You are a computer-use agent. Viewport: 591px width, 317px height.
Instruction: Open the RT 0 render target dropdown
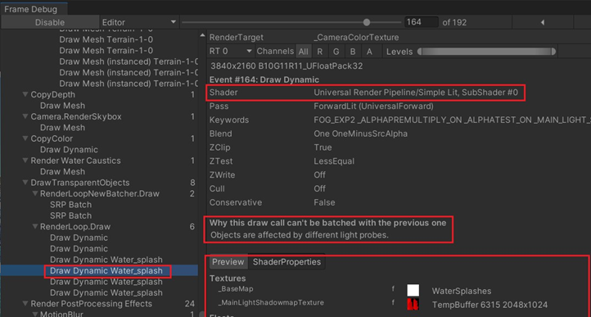231,52
